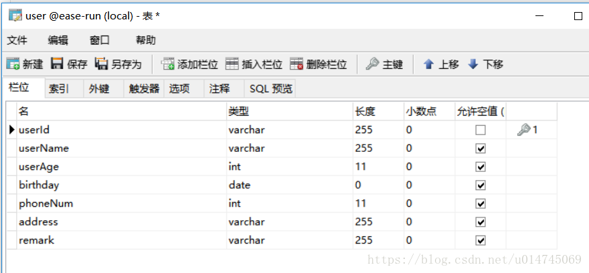Screen dimensions: 589x273
Task: Switch to the 选项 (Options) tab
Action: click(184, 89)
